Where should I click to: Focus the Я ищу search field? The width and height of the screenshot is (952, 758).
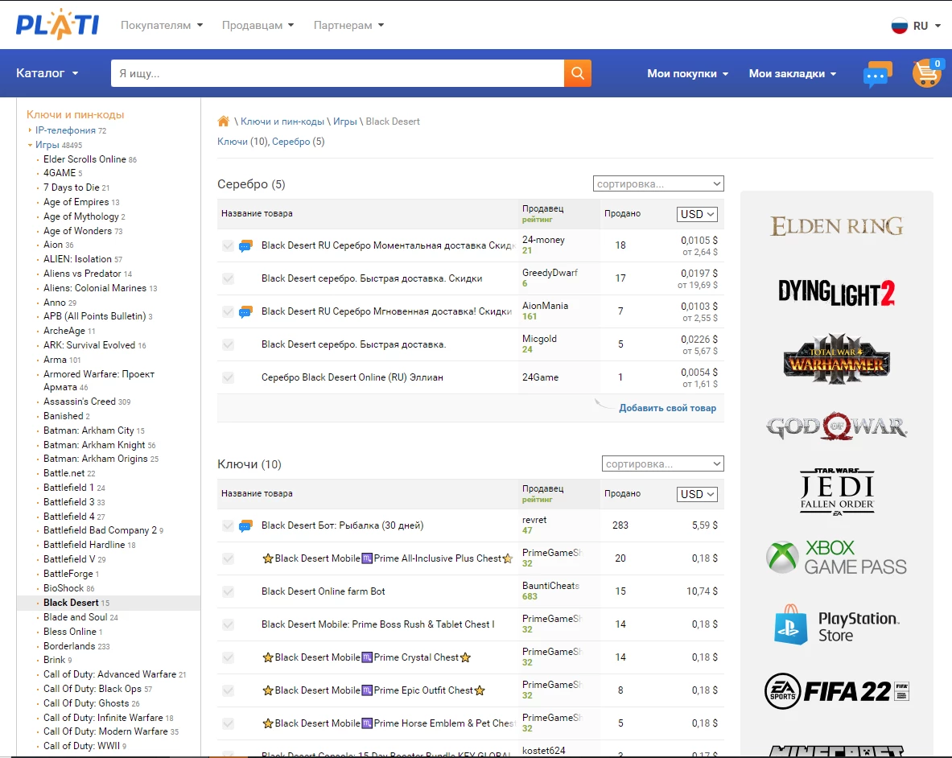[337, 73]
